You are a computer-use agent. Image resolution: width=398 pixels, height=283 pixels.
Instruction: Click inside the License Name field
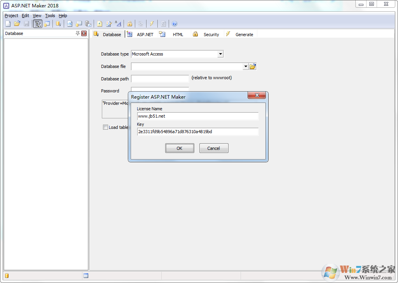tap(197, 116)
